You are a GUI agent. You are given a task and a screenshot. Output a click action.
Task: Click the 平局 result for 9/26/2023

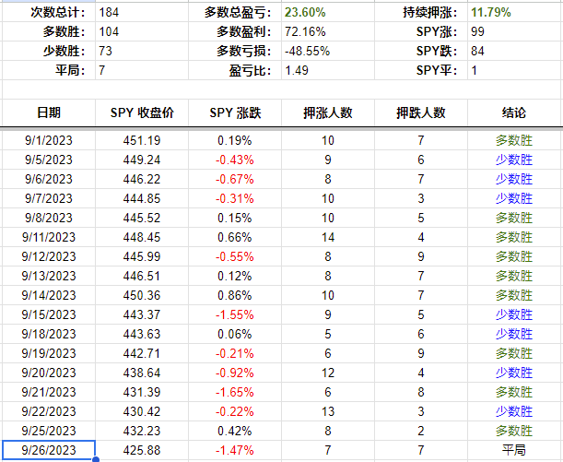514,450
